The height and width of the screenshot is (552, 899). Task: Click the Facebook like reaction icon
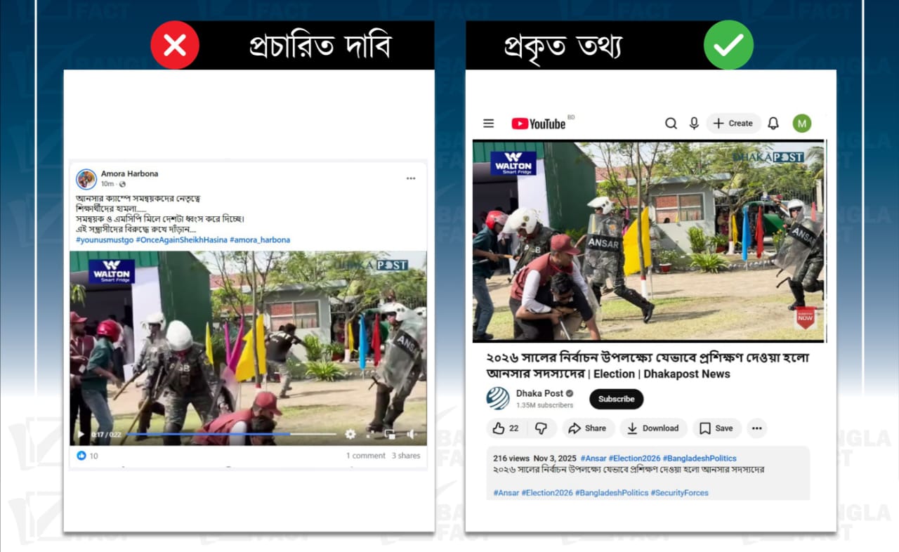(81, 456)
